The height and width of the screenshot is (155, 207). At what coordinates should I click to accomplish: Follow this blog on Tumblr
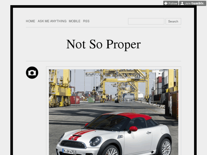[171, 3]
